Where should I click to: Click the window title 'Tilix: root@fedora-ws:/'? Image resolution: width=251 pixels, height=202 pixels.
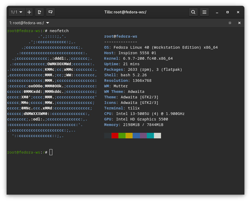(x=125, y=12)
